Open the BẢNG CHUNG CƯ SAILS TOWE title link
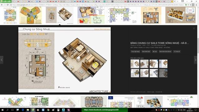The image size is (199, 112). click(160, 43)
